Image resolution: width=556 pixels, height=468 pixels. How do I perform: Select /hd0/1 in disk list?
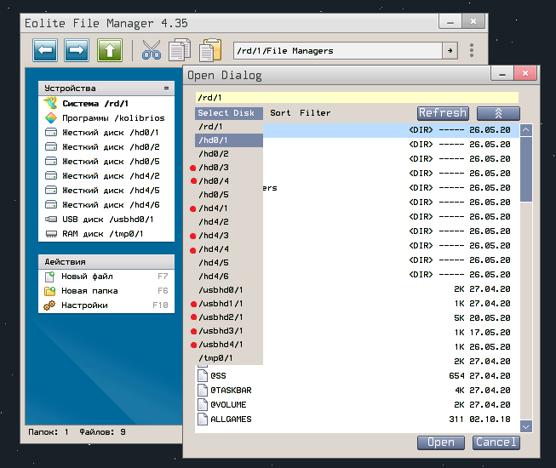click(x=213, y=140)
